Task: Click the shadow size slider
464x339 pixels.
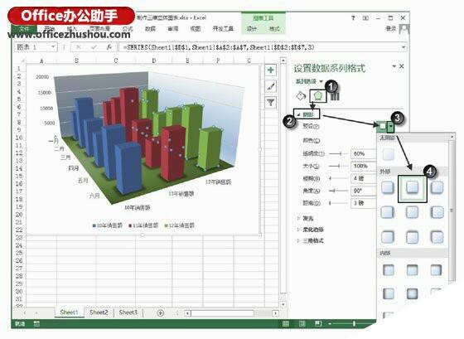Action: (338, 166)
